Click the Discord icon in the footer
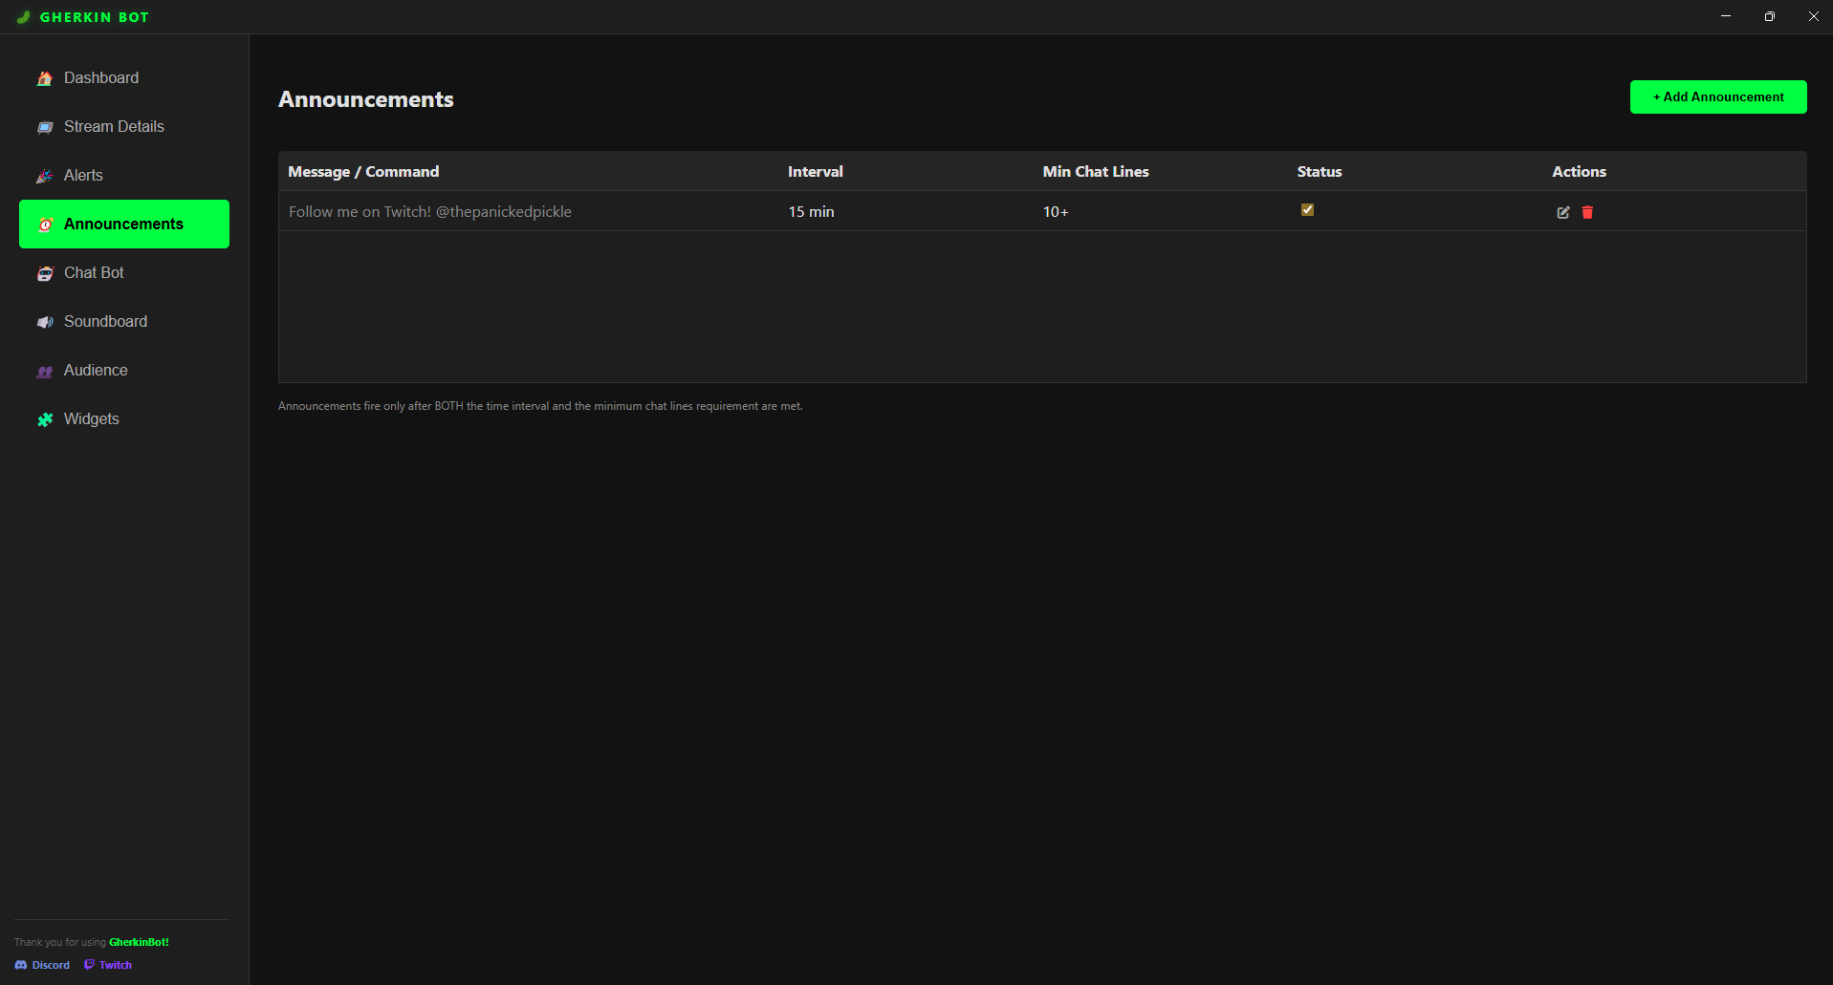The width and height of the screenshot is (1833, 985). (x=21, y=965)
